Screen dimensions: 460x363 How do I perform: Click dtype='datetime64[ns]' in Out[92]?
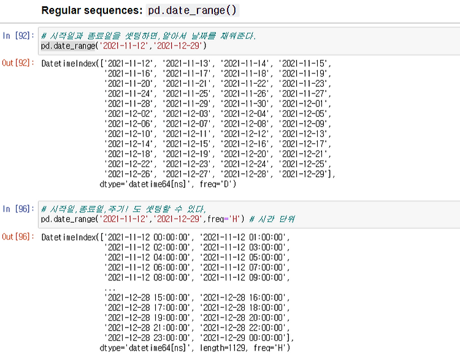(145, 184)
